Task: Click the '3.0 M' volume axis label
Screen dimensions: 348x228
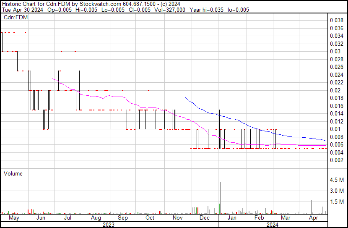Action: tap(337, 191)
